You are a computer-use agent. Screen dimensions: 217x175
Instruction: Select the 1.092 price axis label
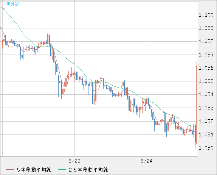(206, 121)
